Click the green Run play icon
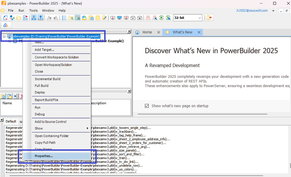The image size is (291, 177). click(161, 18)
